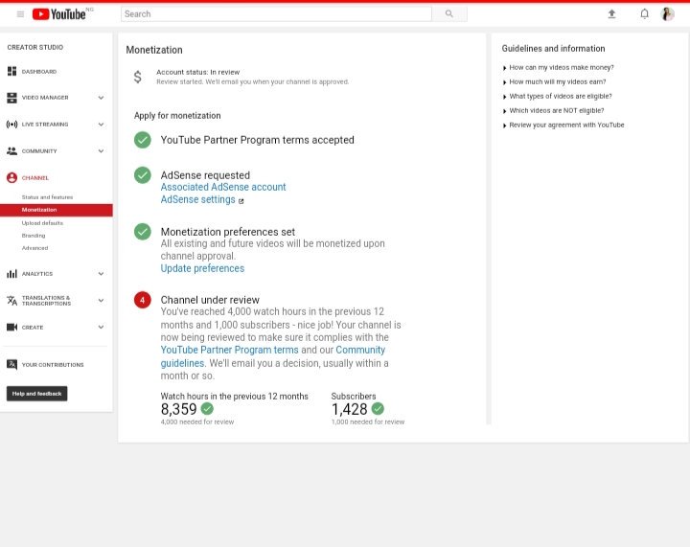This screenshot has height=547, width=690.
Task: Click the Channel person icon
Action: 11,177
